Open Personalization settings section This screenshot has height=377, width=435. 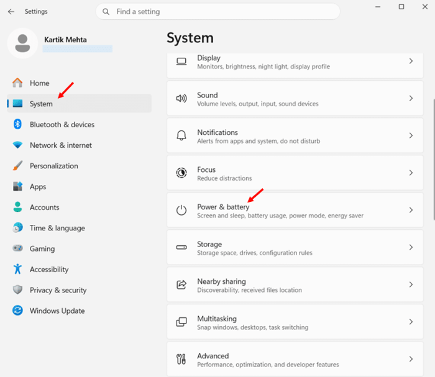click(x=80, y=166)
